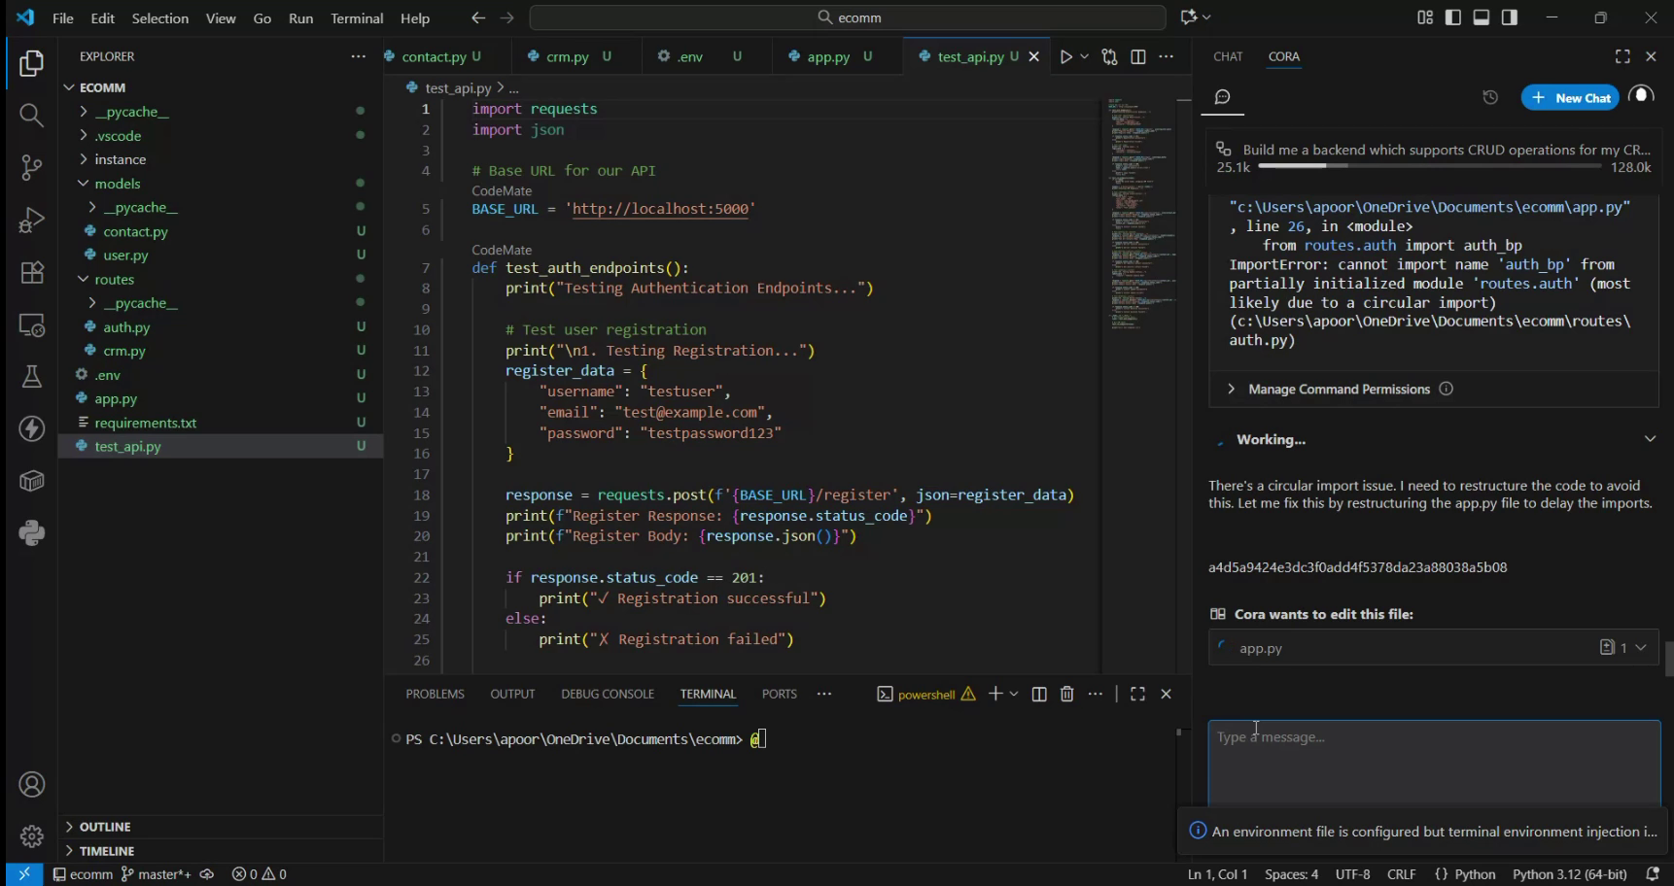
Task: Open chat history in Cora panel
Action: 1490,97
